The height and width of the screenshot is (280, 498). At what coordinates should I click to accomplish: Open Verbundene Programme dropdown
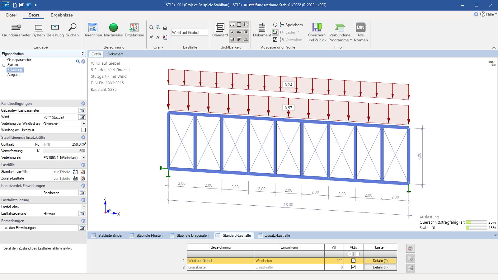[x=340, y=32]
